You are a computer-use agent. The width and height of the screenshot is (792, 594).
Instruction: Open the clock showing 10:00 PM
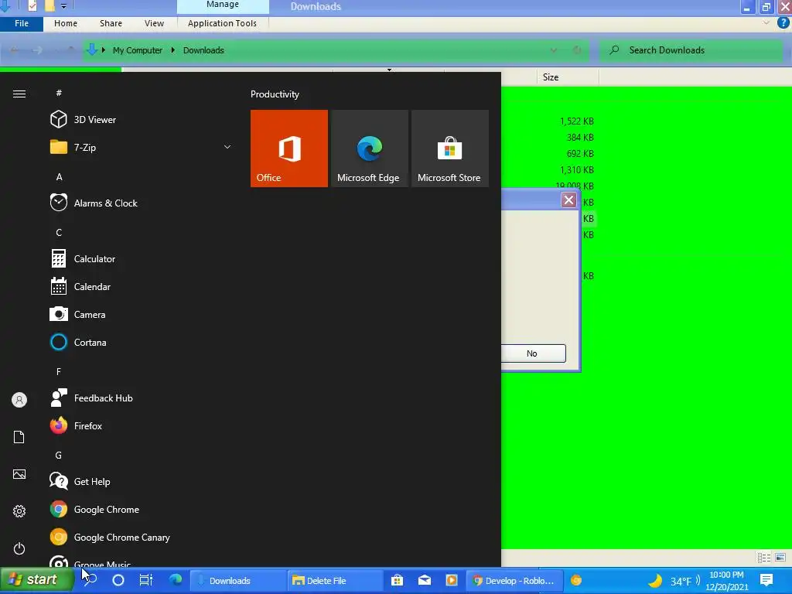726,581
